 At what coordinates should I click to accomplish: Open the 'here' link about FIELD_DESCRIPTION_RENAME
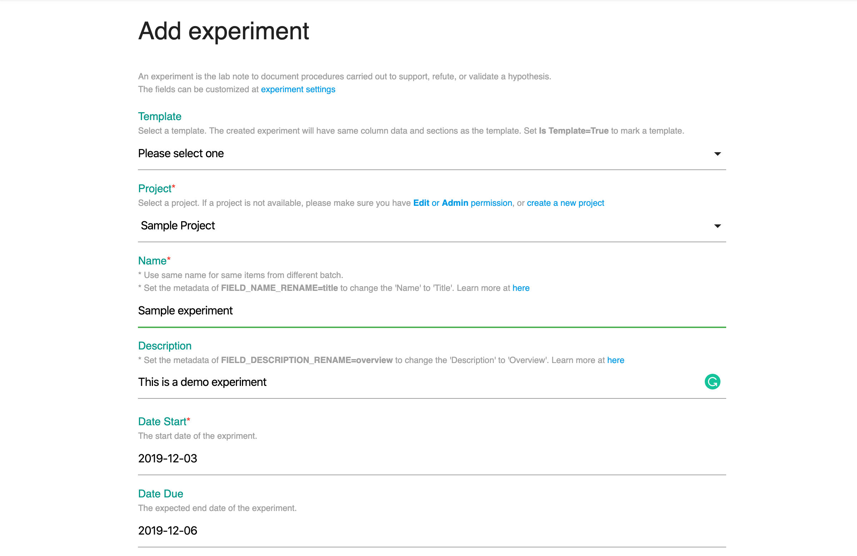[615, 360]
